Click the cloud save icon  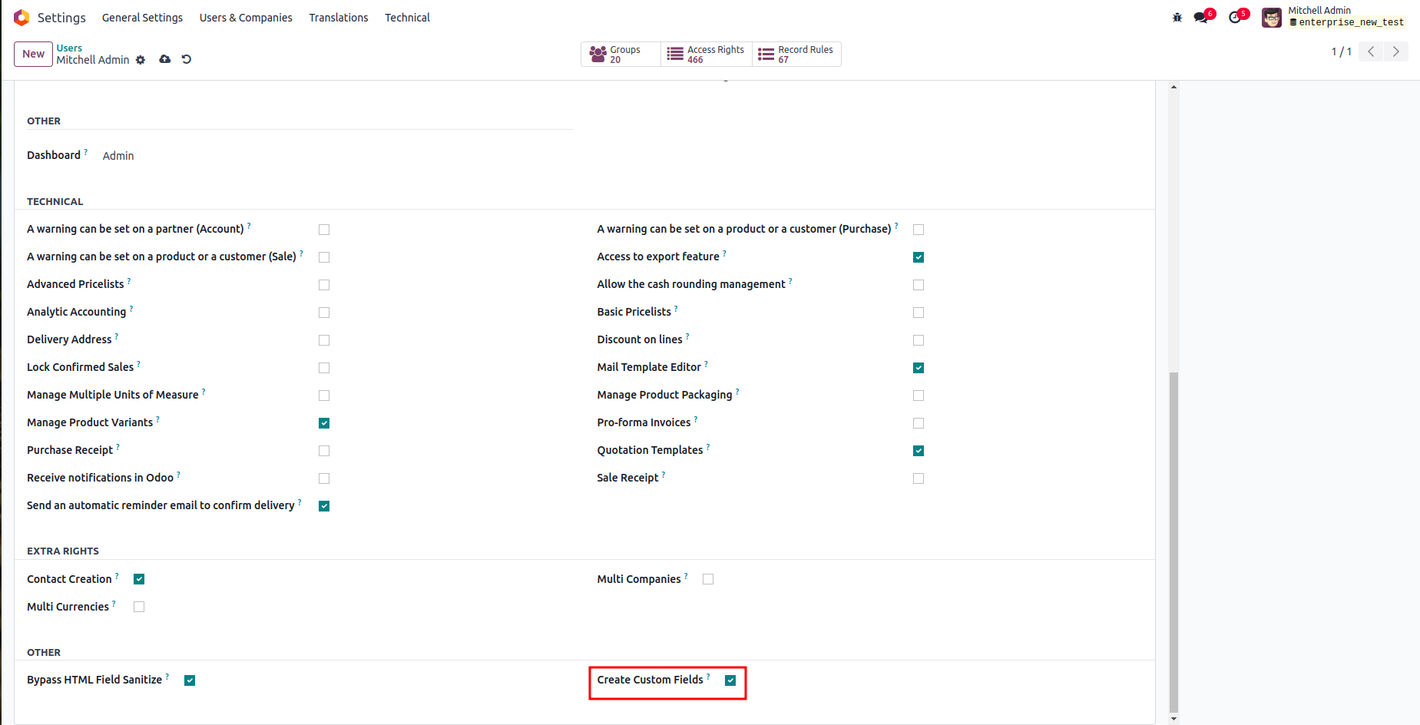pyautogui.click(x=164, y=59)
